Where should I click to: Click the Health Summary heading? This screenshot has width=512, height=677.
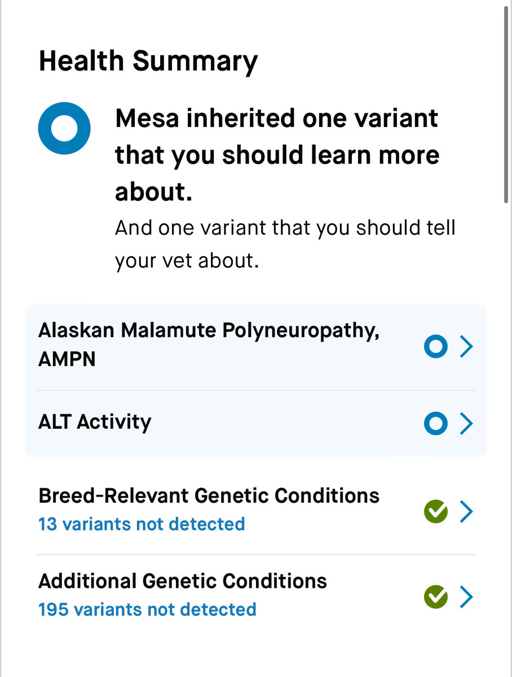click(148, 61)
